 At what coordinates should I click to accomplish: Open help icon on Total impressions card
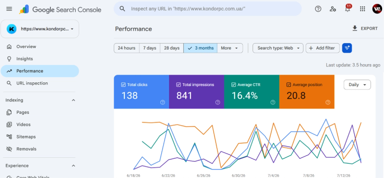(x=218, y=102)
